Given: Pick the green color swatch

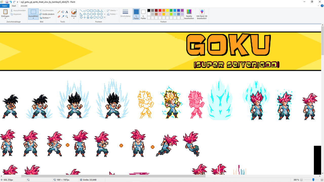Looking at the screenshot, I should tap(171, 10).
